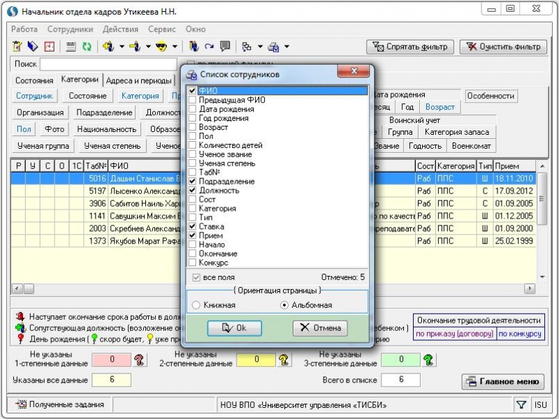The height and width of the screenshot is (419, 559).
Task: Check the Предыдущая ФИО checkbox
Action: pyautogui.click(x=192, y=100)
